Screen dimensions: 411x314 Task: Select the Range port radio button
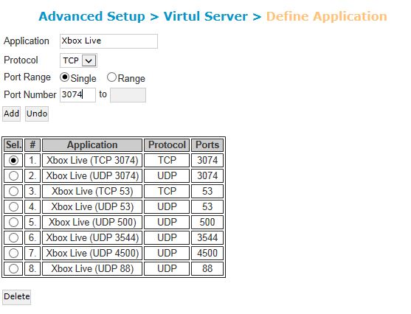(111, 77)
